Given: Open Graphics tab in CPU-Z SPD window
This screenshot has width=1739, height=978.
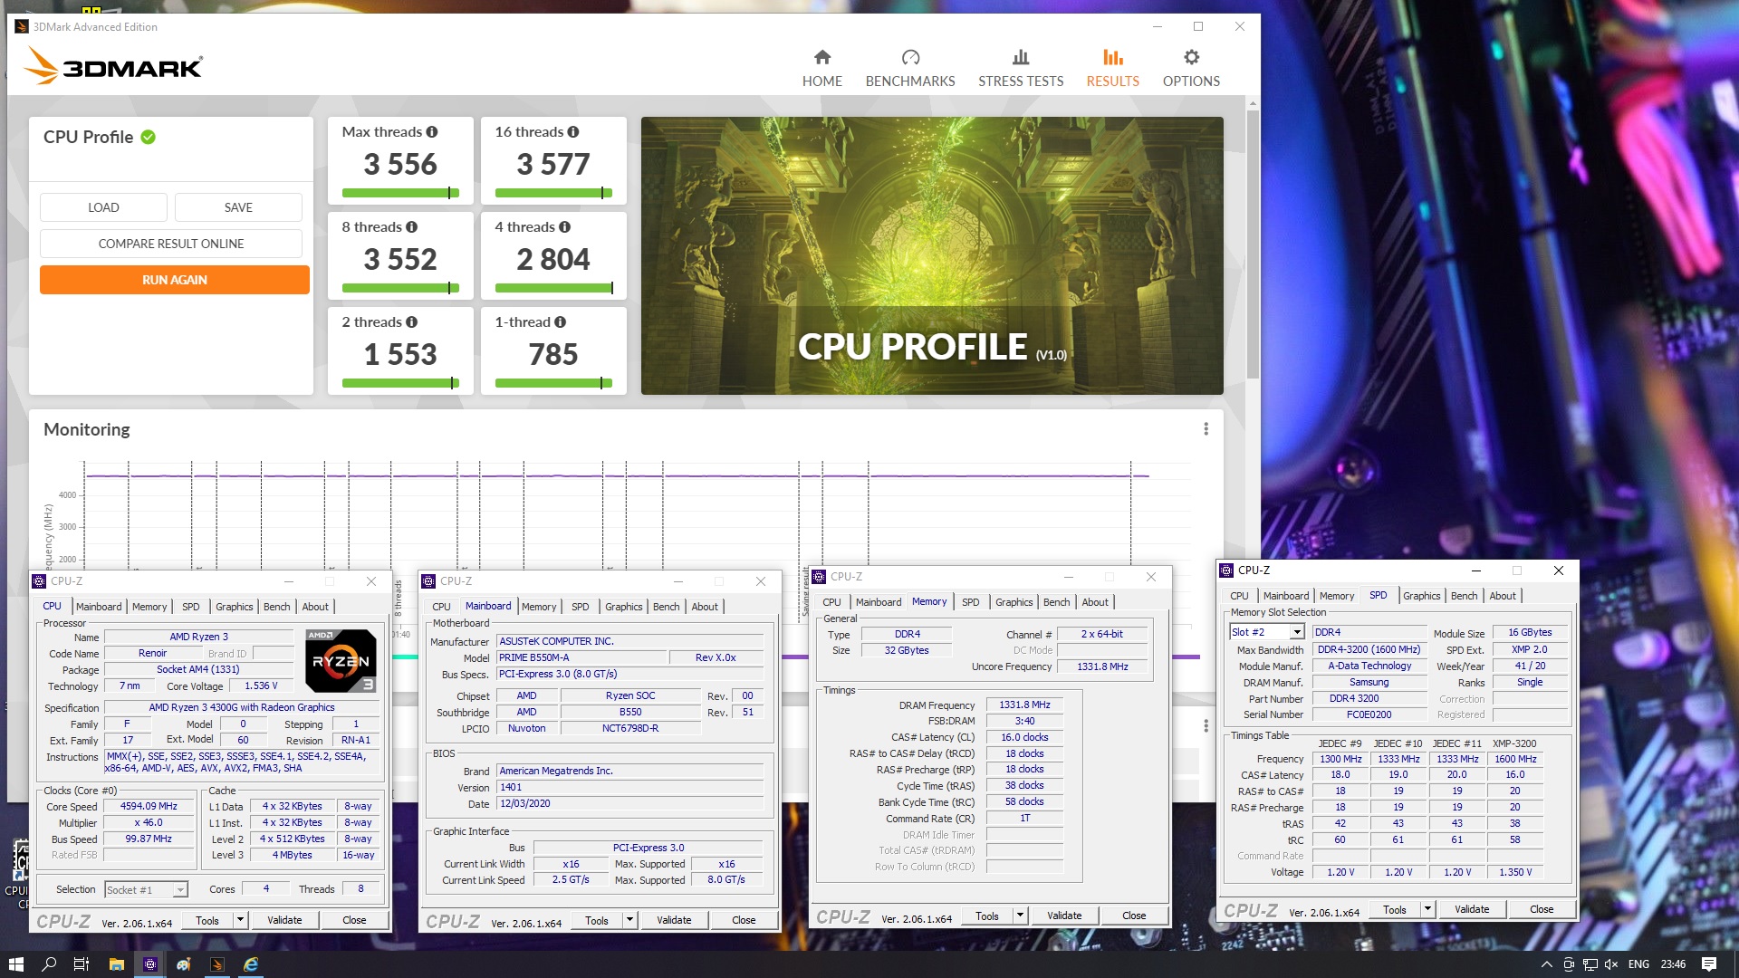Looking at the screenshot, I should (x=1421, y=596).
